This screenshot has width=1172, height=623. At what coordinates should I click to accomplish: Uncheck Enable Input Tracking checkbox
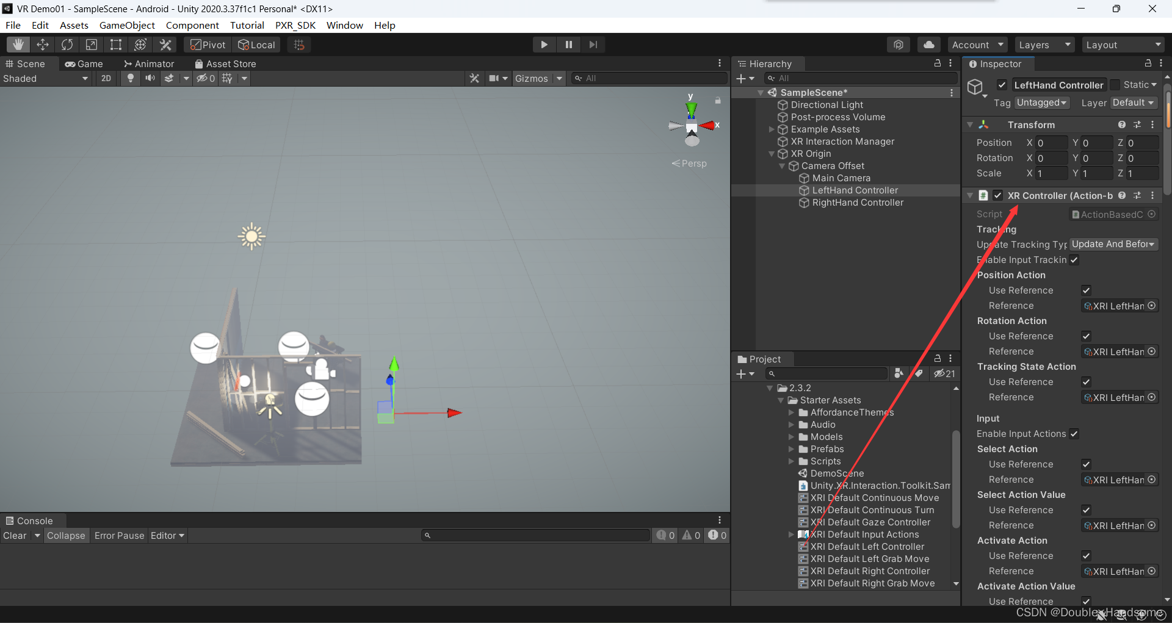(1074, 260)
